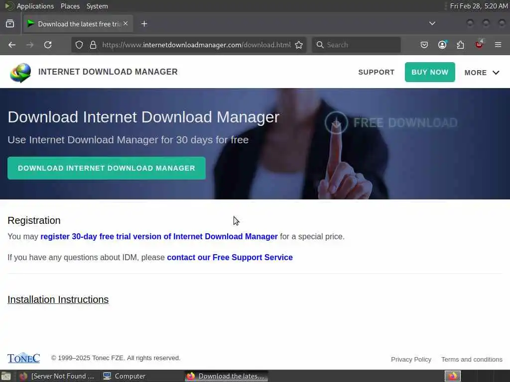Switch to Computer window in taskbar

125,376
